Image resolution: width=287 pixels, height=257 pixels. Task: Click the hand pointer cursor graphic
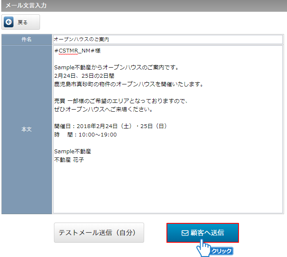pos(204,247)
